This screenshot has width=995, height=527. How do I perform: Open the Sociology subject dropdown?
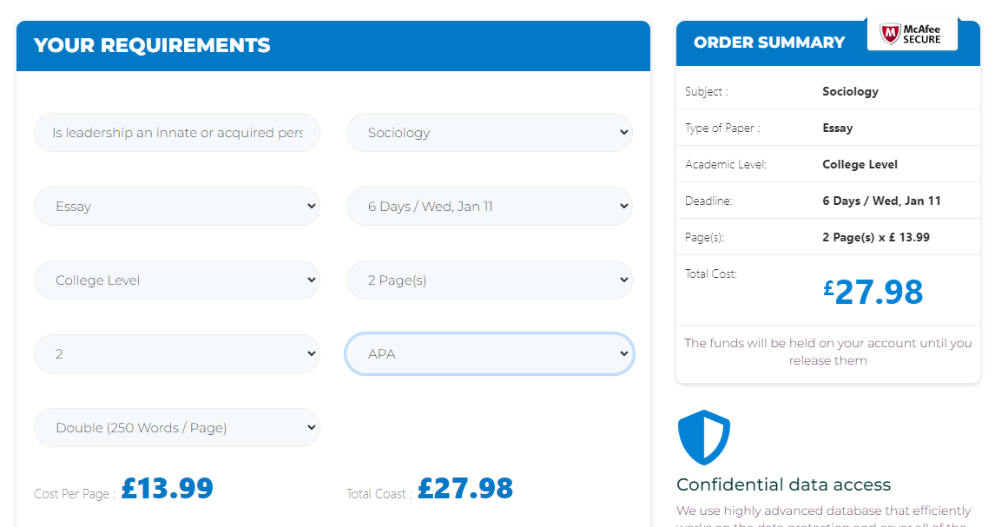489,133
